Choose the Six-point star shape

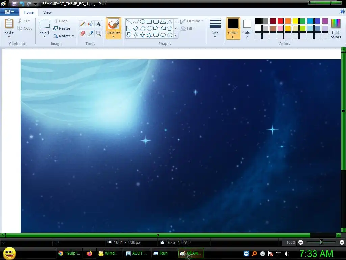(149, 35)
